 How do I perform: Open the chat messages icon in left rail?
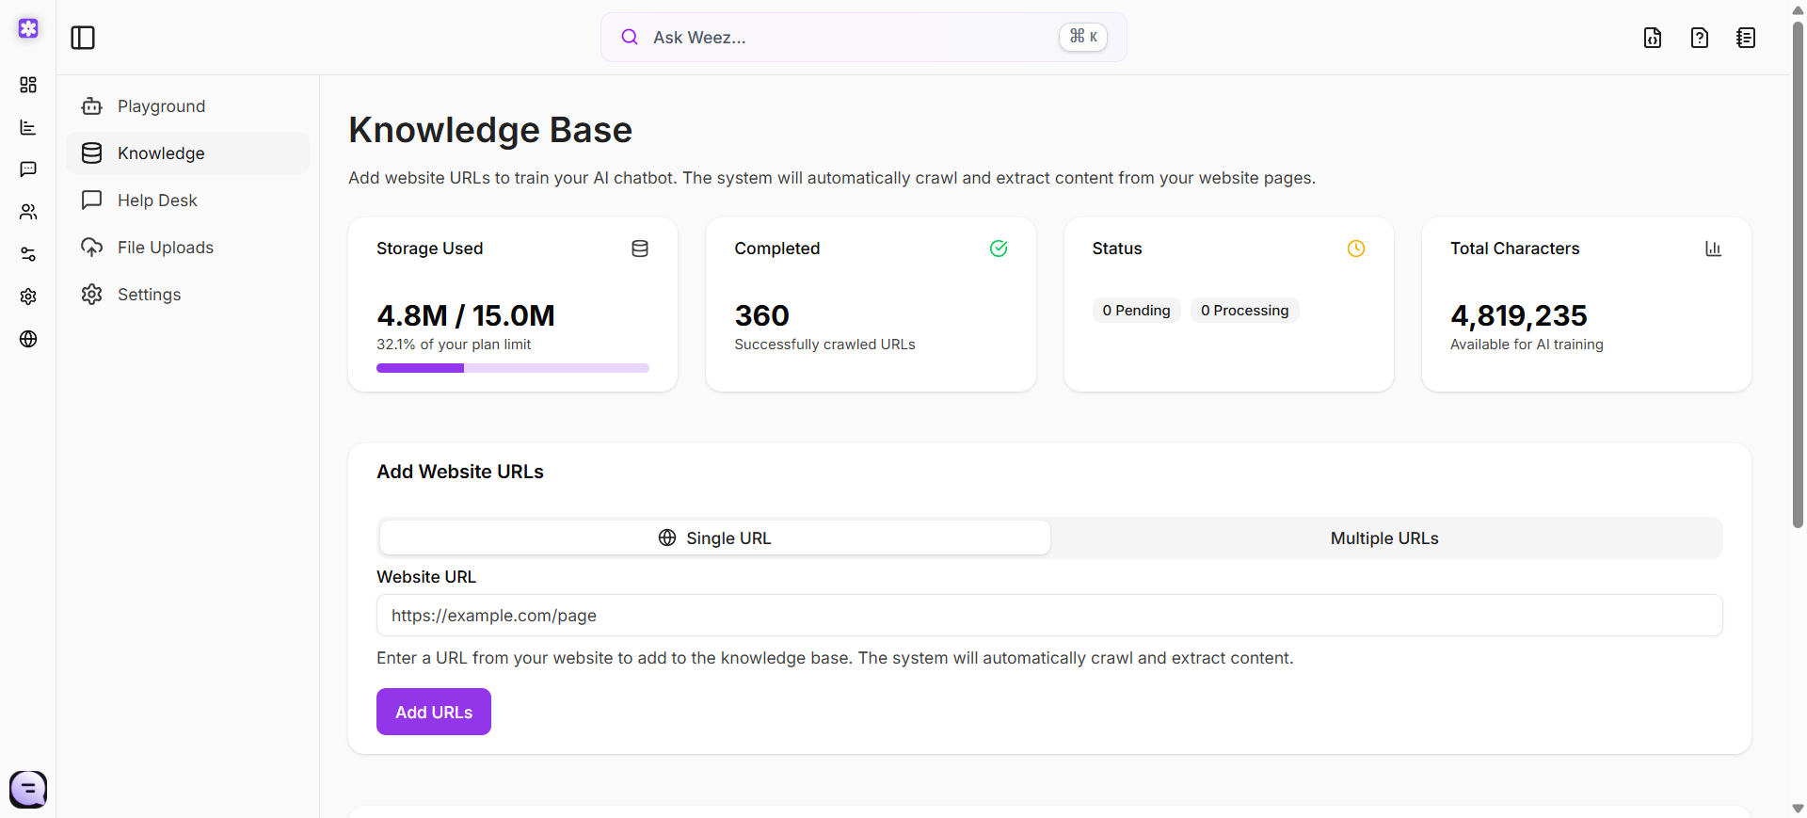[28, 169]
